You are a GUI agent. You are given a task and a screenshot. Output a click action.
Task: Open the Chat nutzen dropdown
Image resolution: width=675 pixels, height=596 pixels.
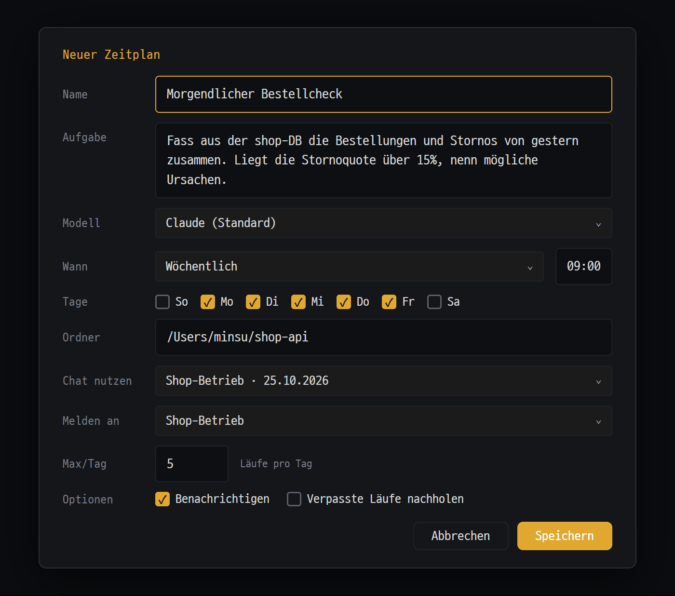pyautogui.click(x=384, y=381)
